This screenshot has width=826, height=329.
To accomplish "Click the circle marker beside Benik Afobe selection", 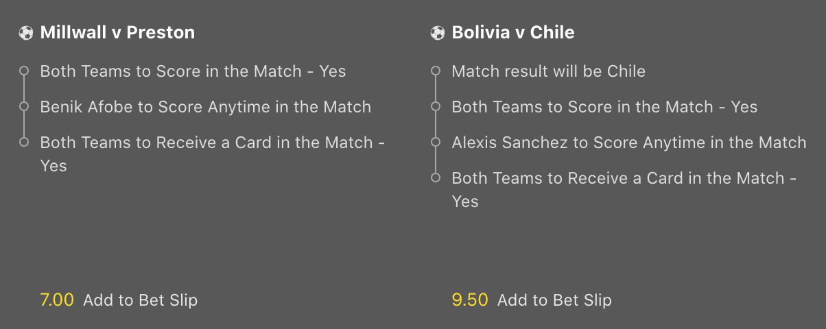I will click(24, 106).
